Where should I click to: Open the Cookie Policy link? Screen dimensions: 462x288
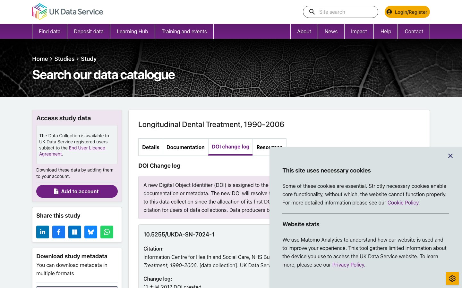[403, 203]
